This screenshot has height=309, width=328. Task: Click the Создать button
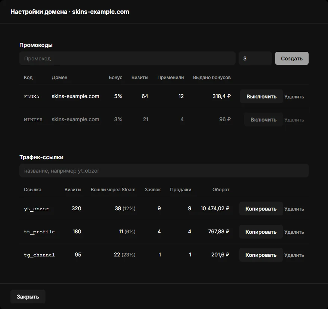point(291,59)
